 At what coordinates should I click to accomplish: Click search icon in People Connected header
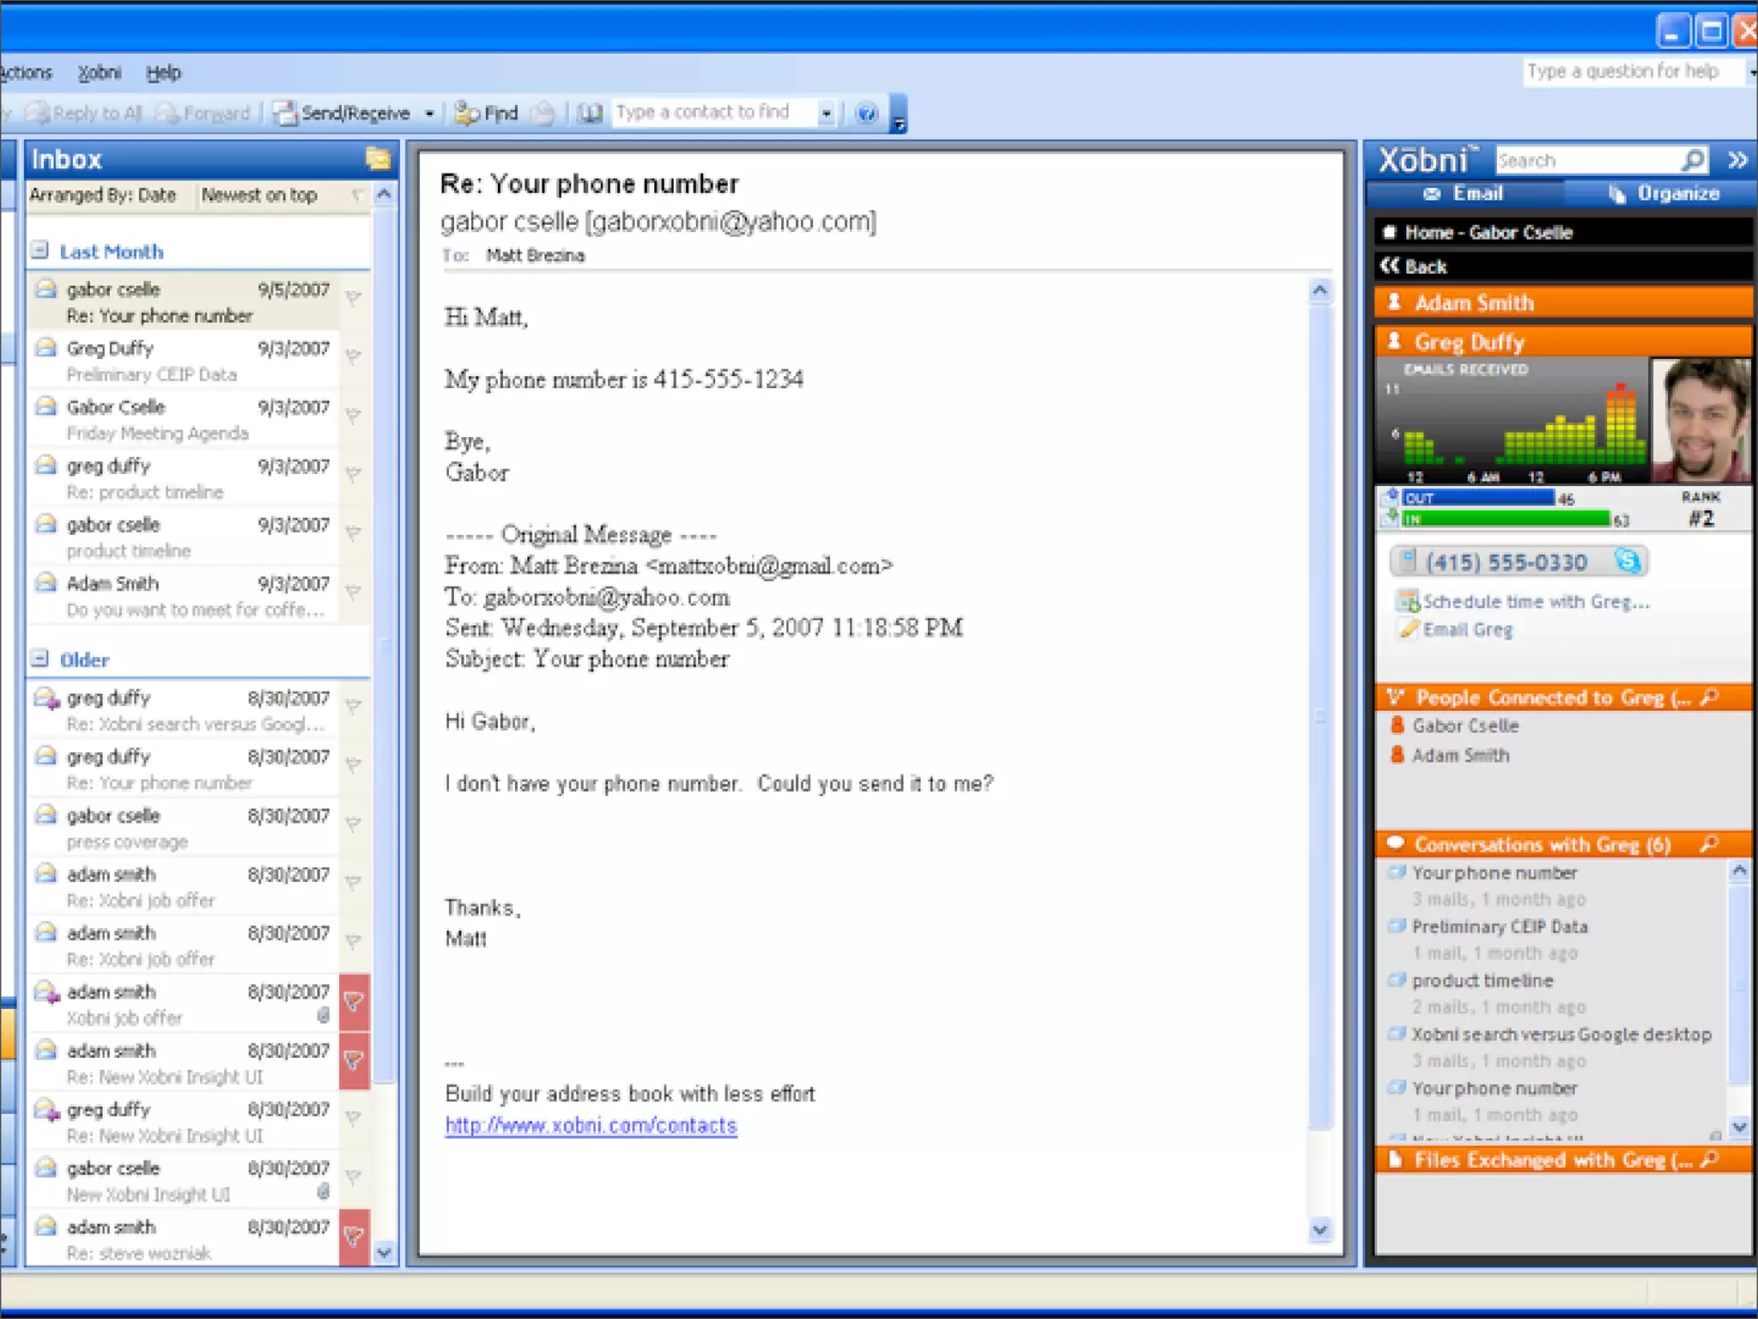[1709, 696]
